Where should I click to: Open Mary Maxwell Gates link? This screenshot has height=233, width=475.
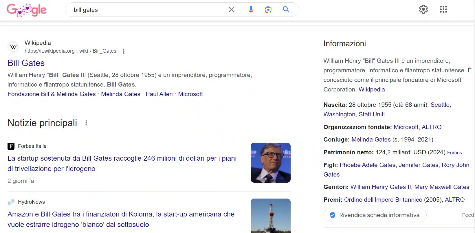pyautogui.click(x=442, y=187)
